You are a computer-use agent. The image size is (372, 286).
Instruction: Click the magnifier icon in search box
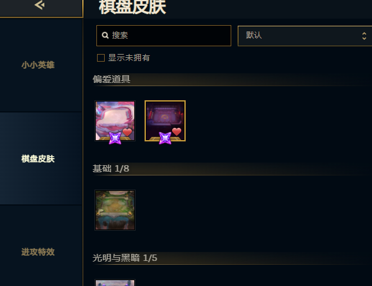click(x=105, y=35)
